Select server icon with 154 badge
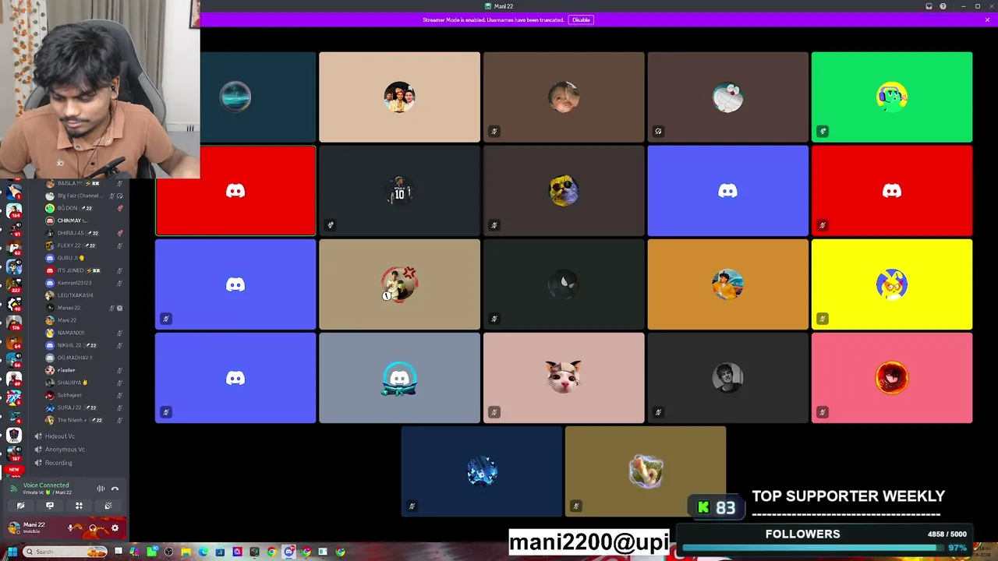The height and width of the screenshot is (561, 998). tap(14, 210)
